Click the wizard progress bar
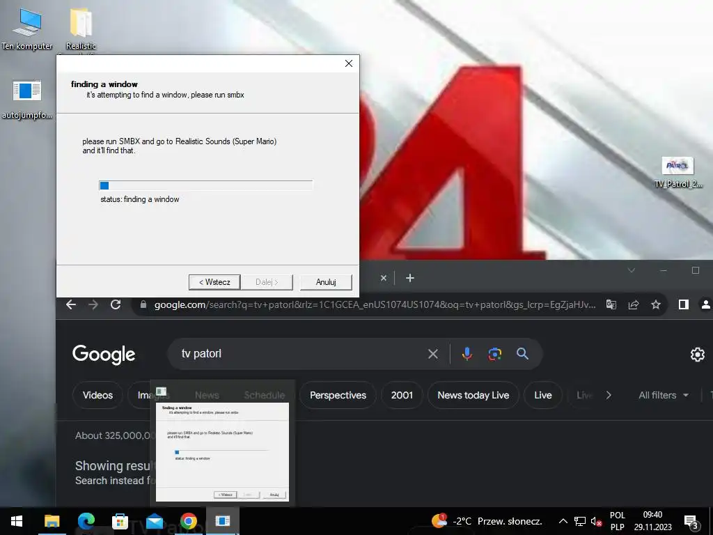Viewport: 713px width, 535px height. click(x=206, y=185)
